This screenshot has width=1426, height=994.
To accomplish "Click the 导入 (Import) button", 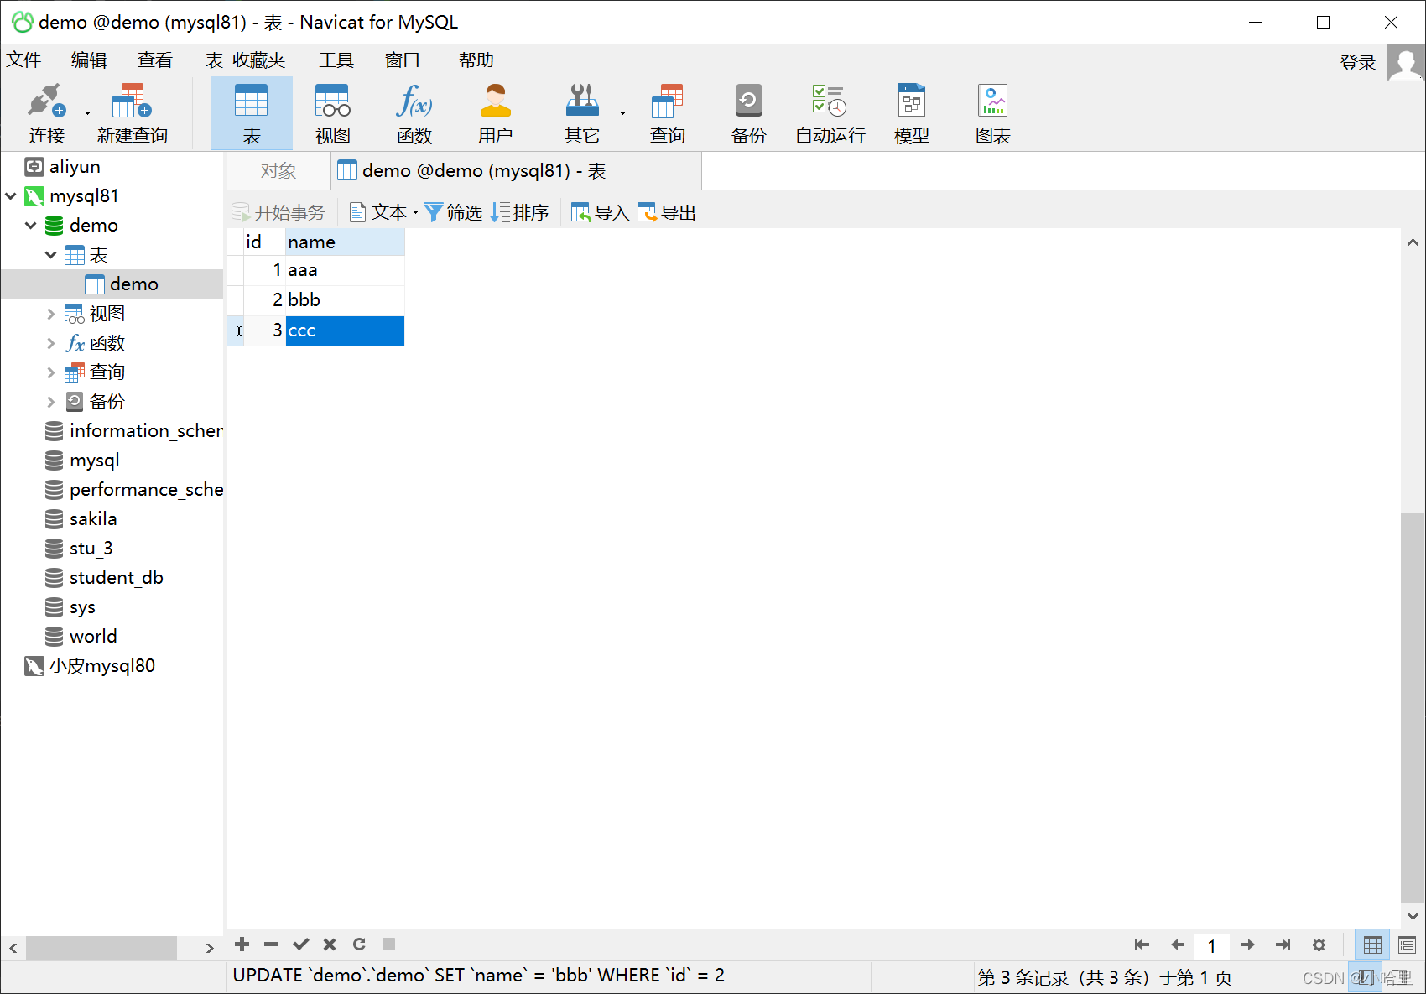I will coord(601,213).
